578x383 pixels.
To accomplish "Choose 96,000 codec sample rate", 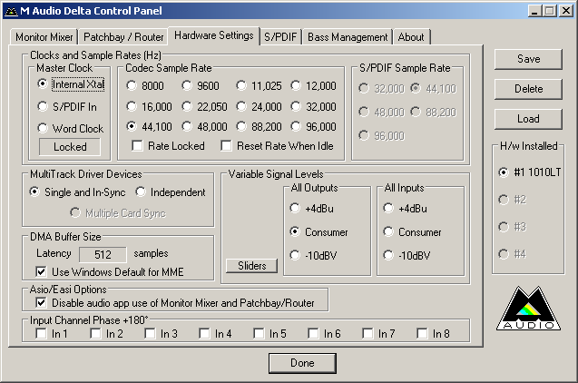I will [x=296, y=127].
